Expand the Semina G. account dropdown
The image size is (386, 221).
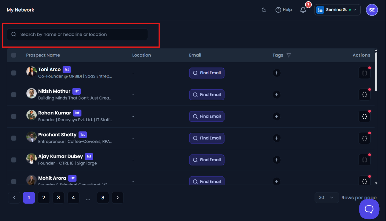337,10
